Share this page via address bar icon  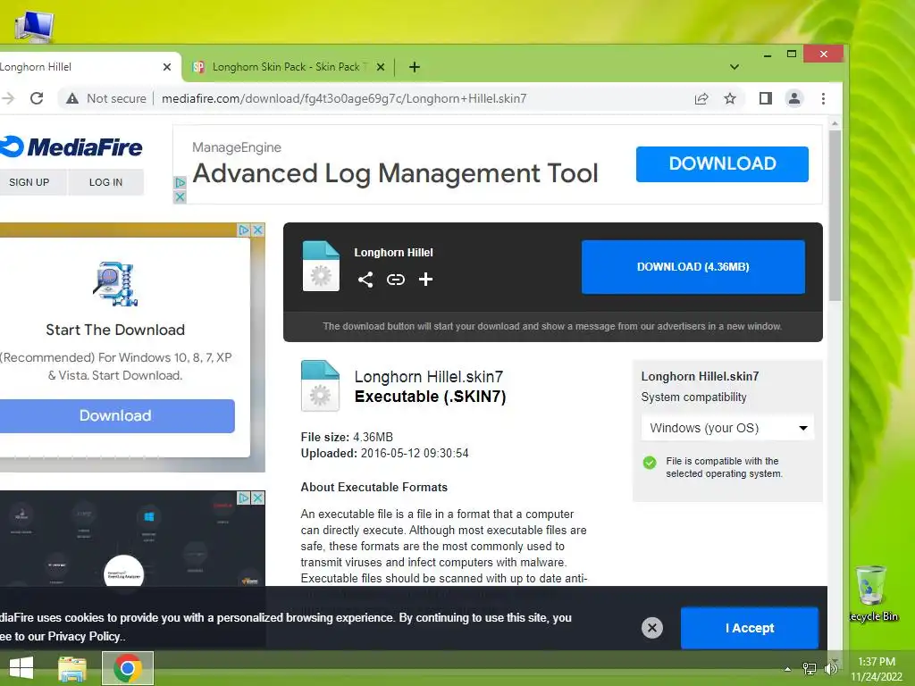tap(701, 98)
